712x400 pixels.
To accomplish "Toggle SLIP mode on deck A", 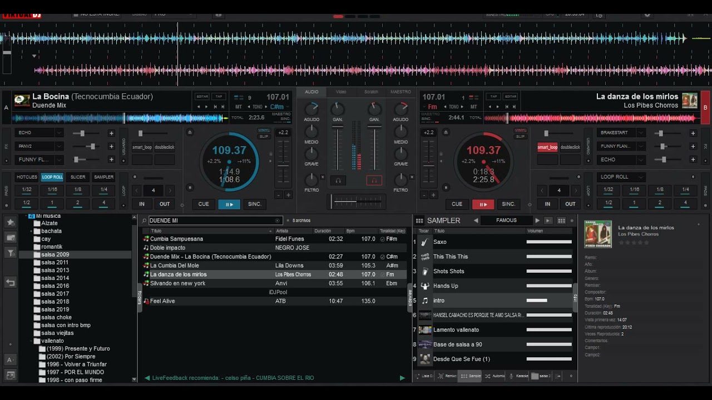I will tap(264, 136).
